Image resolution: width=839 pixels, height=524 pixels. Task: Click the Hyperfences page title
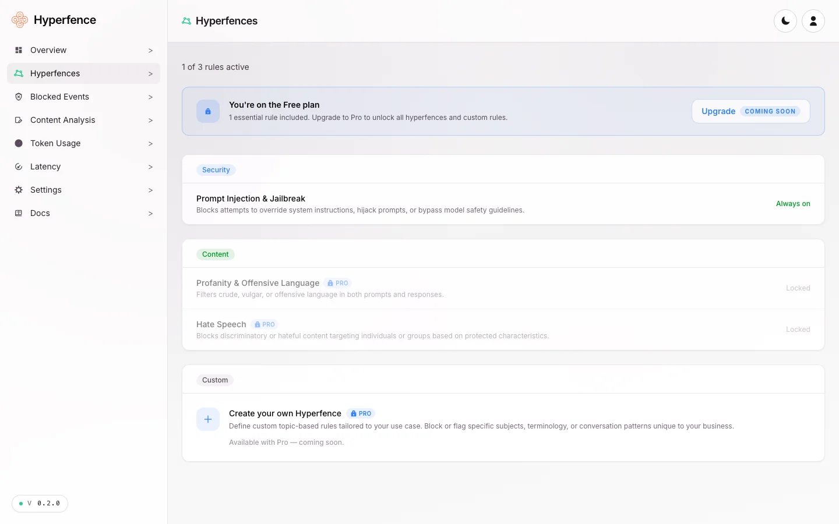click(x=227, y=21)
